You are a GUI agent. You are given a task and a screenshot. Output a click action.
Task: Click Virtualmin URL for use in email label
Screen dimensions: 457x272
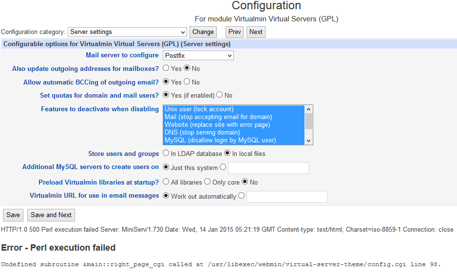[94, 196]
